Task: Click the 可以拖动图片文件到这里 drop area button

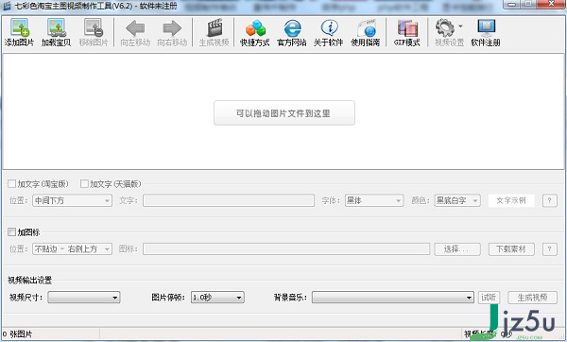Action: point(284,113)
